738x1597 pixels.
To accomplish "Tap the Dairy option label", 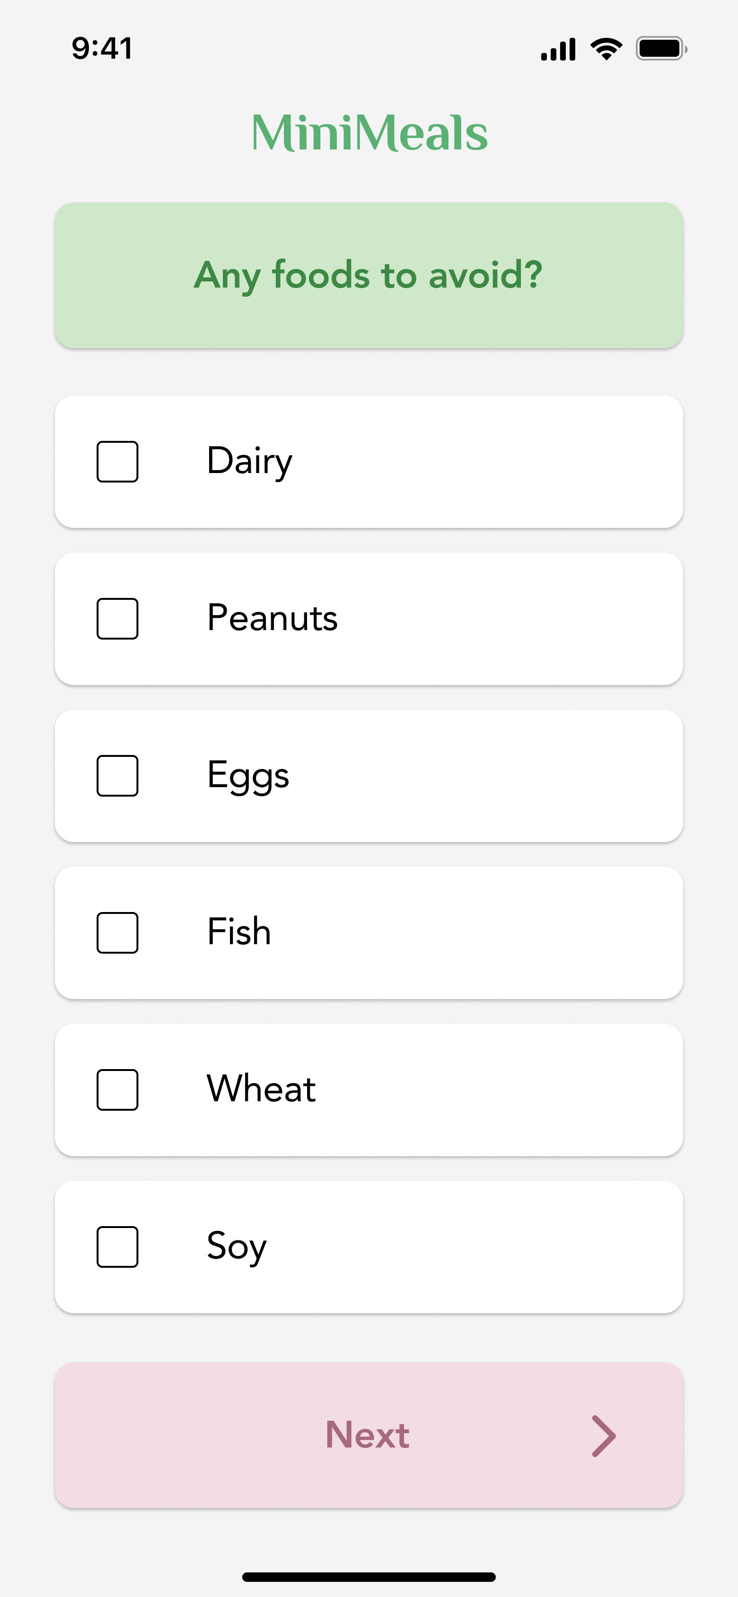I will click(x=249, y=461).
